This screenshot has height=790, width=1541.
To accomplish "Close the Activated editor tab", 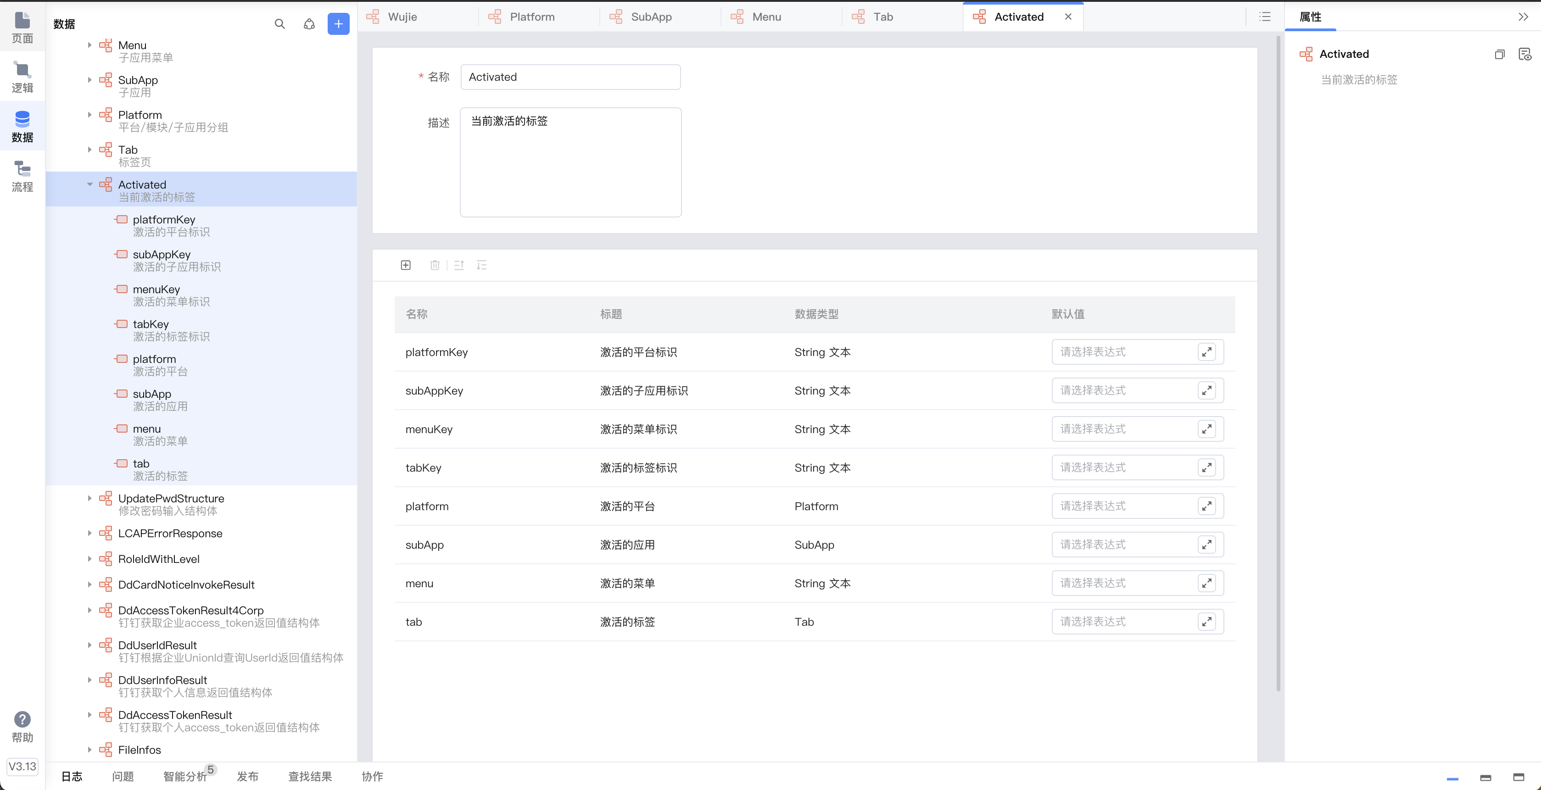I will click(x=1068, y=17).
